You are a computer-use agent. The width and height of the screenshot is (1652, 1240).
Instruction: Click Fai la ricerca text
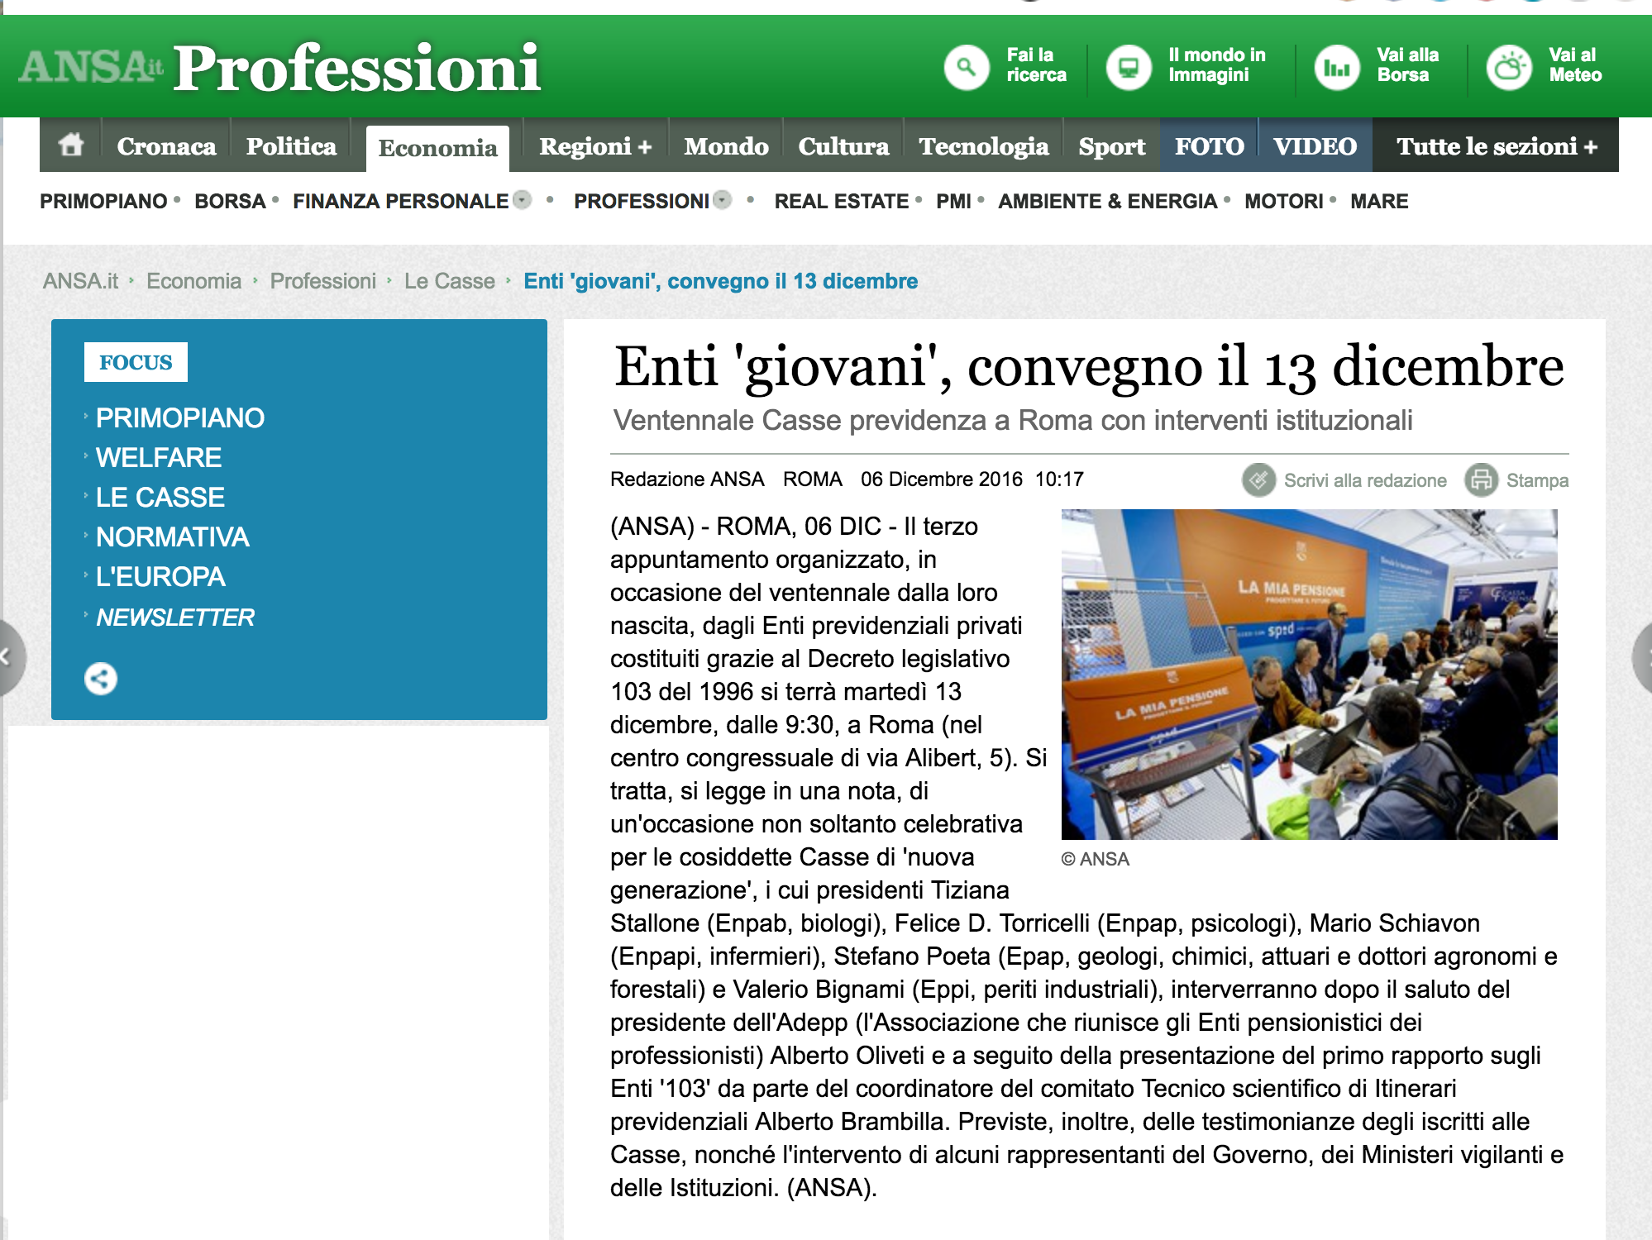[x=1036, y=65]
